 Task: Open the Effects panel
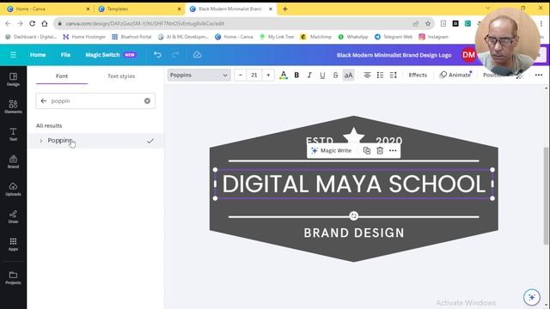(x=418, y=75)
